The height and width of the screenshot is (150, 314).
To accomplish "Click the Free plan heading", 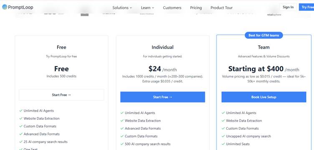I will tap(61, 47).
